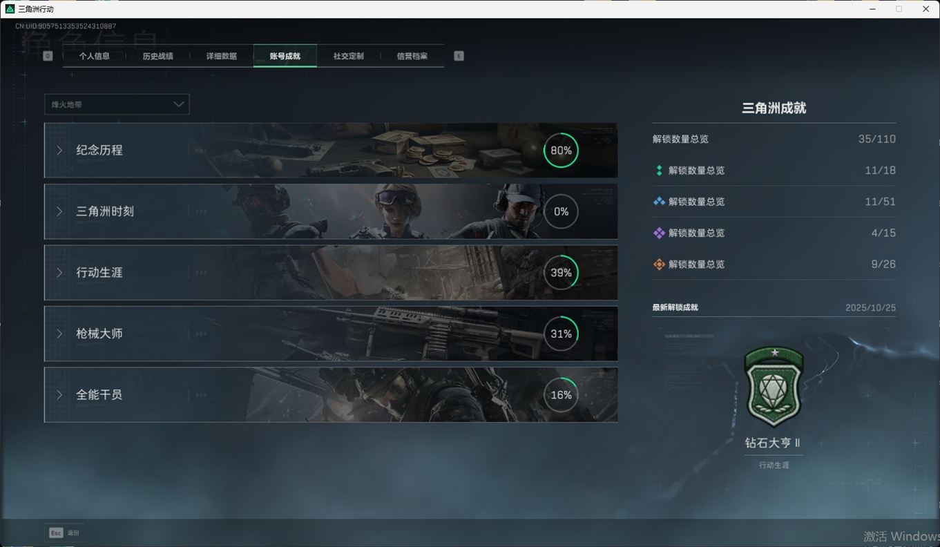This screenshot has height=547, width=940.
Task: Click the orange tier achievement icon
Action: point(659,265)
